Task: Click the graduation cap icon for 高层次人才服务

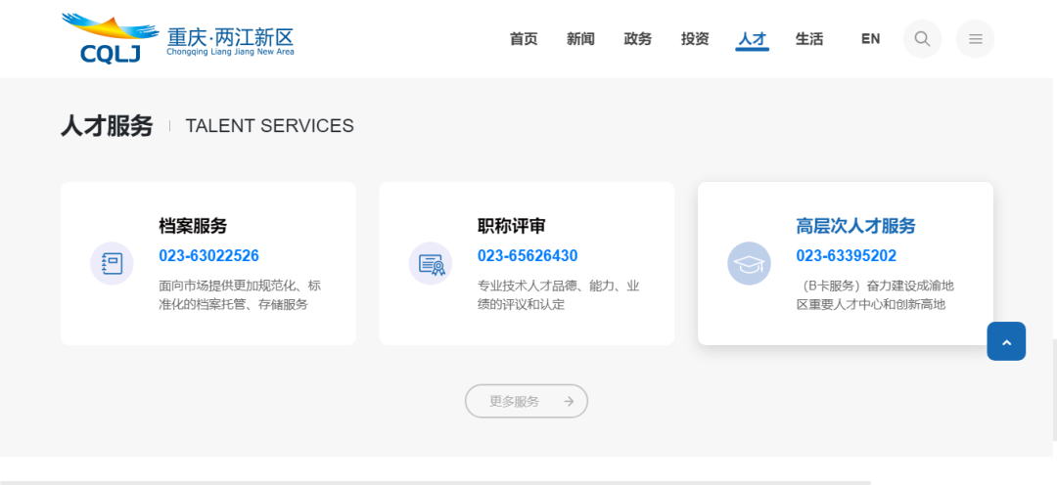Action: (x=749, y=263)
